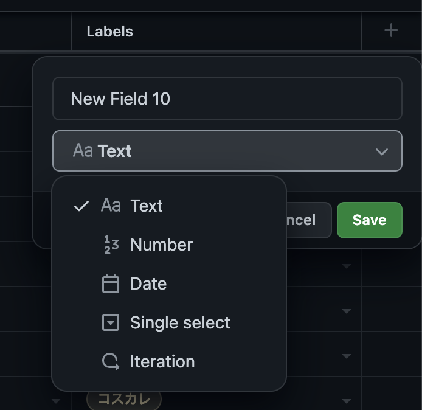The height and width of the screenshot is (410, 422).
Task: Click the Single select box icon
Action: pyautogui.click(x=111, y=322)
